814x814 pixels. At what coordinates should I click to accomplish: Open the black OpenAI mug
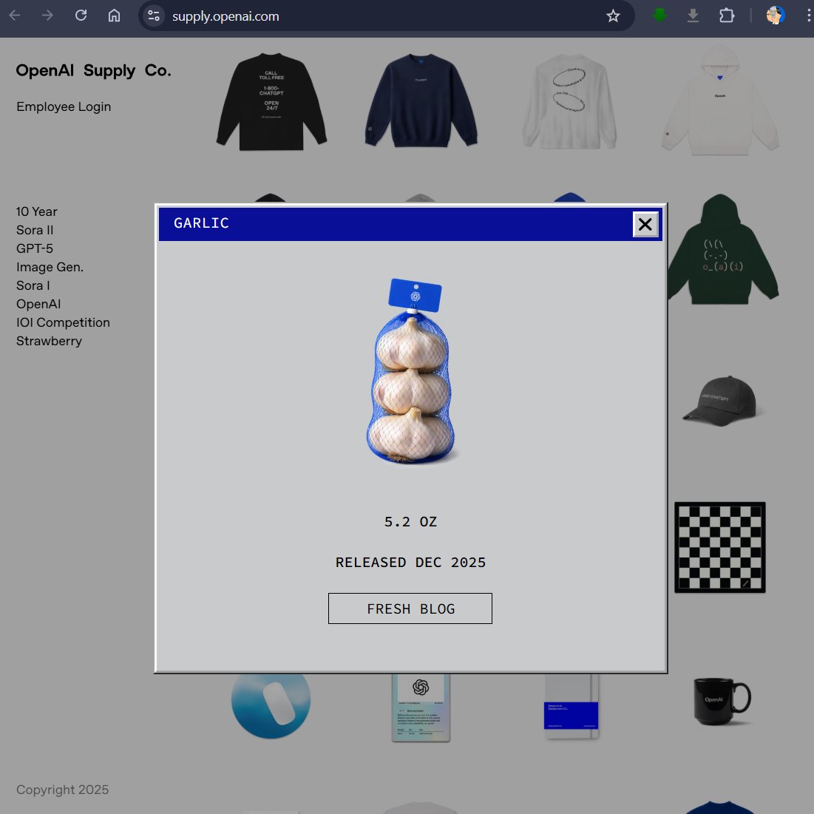[x=722, y=702]
